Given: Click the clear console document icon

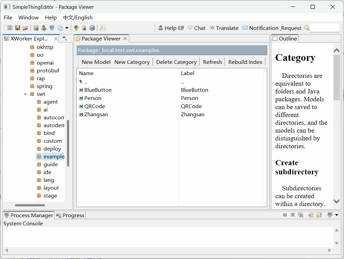Looking at the screenshot, I should click(311, 215).
